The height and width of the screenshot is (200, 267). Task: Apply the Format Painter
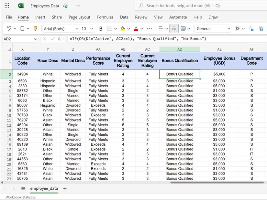35,28
